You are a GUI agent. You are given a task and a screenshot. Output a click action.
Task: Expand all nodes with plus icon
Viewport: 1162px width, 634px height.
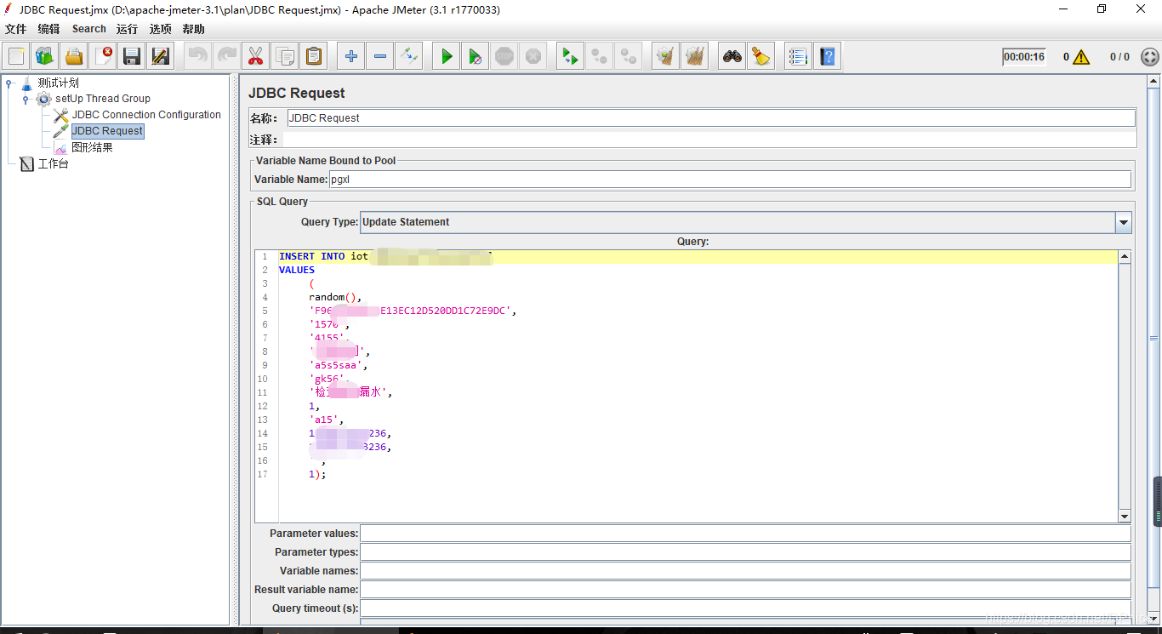point(351,57)
